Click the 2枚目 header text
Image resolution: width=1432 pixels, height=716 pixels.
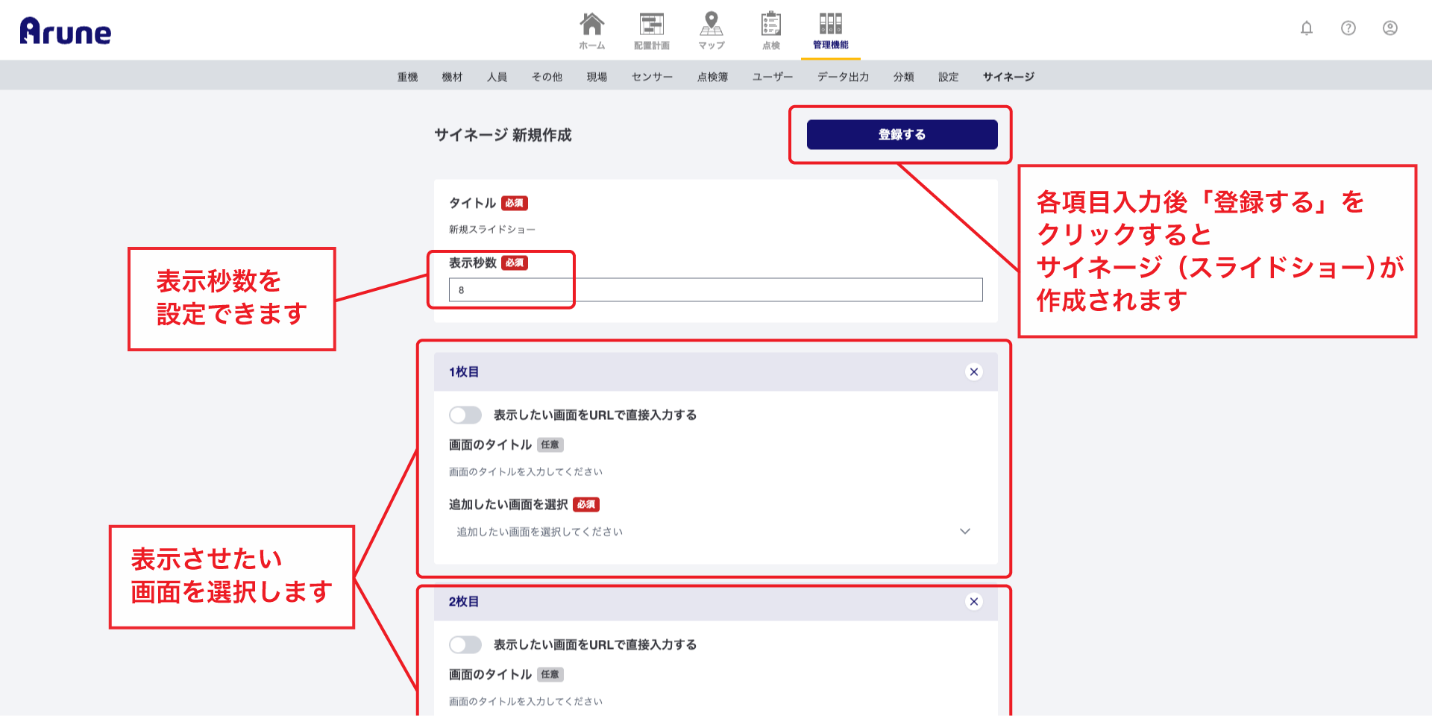coord(464,601)
